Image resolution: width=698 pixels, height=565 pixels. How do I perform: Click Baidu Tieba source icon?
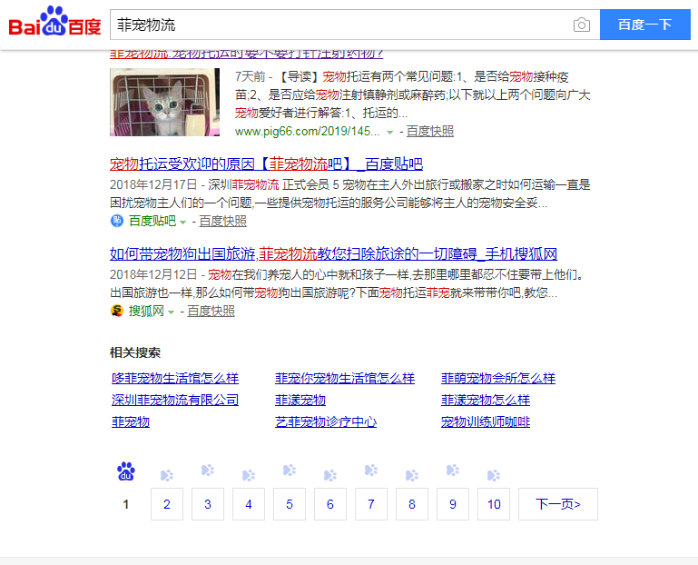116,221
